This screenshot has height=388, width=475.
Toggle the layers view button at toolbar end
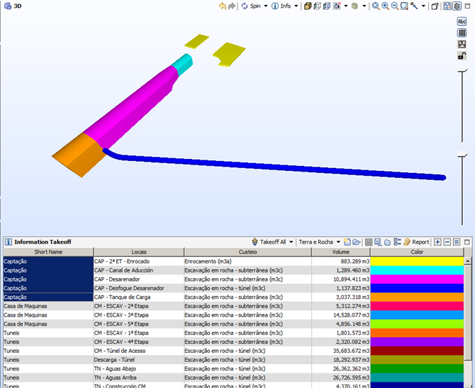point(456,6)
